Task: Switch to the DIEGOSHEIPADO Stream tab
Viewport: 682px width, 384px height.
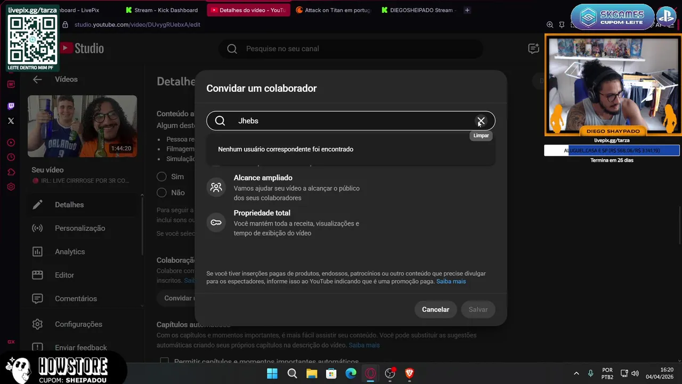Action: [418, 10]
